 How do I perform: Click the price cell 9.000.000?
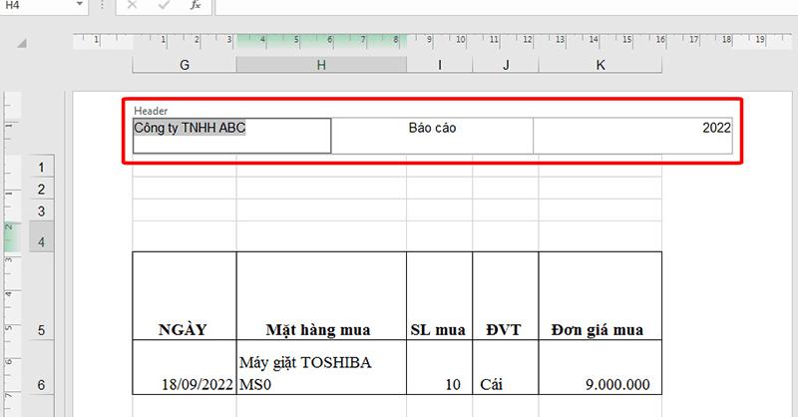(x=600, y=367)
